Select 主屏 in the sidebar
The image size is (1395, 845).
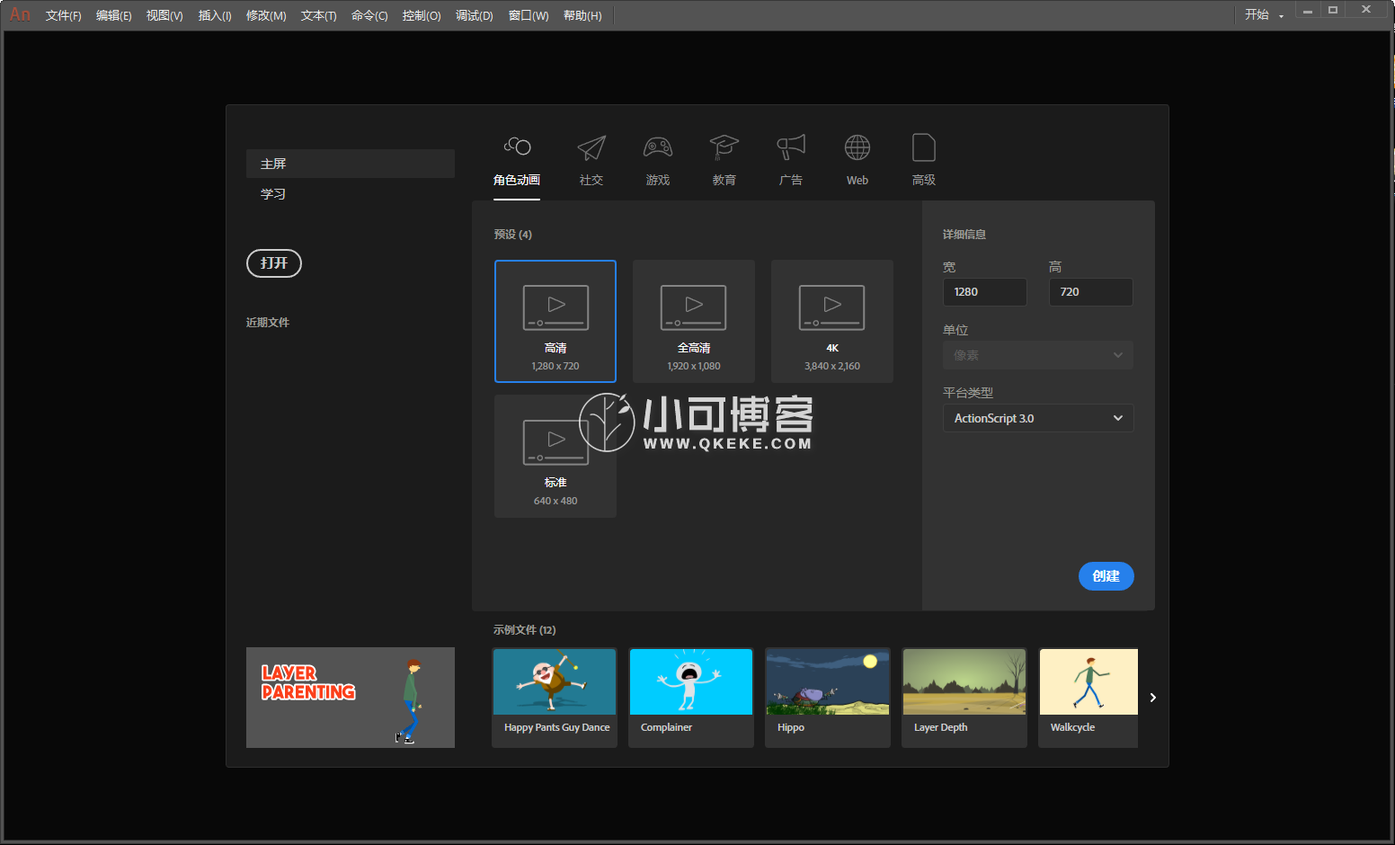click(x=351, y=164)
